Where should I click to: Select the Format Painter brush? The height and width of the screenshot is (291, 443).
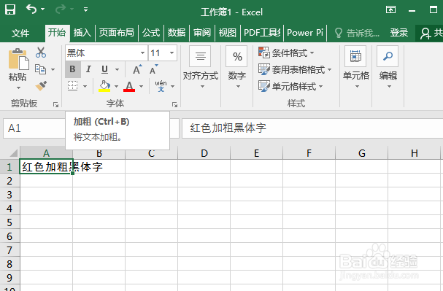(42, 85)
